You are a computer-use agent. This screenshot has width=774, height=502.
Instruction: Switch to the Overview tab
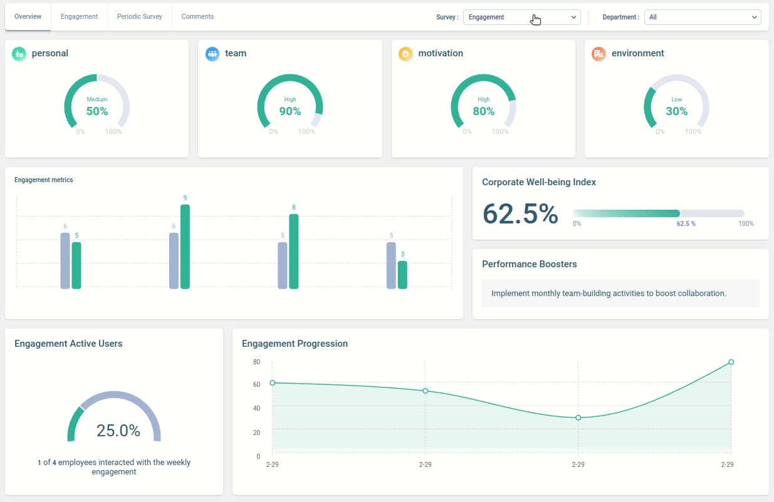tap(28, 17)
